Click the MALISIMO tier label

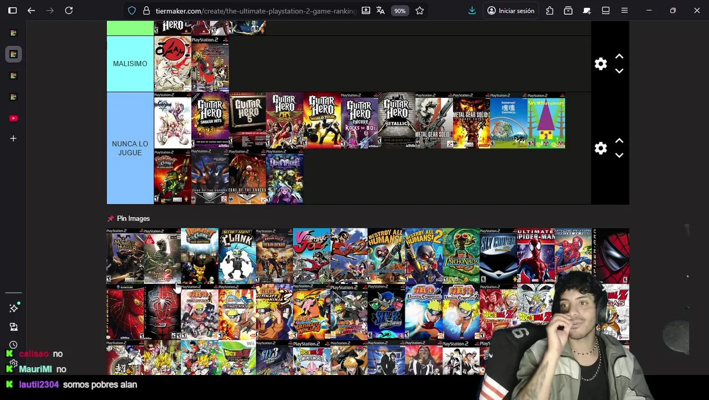130,64
